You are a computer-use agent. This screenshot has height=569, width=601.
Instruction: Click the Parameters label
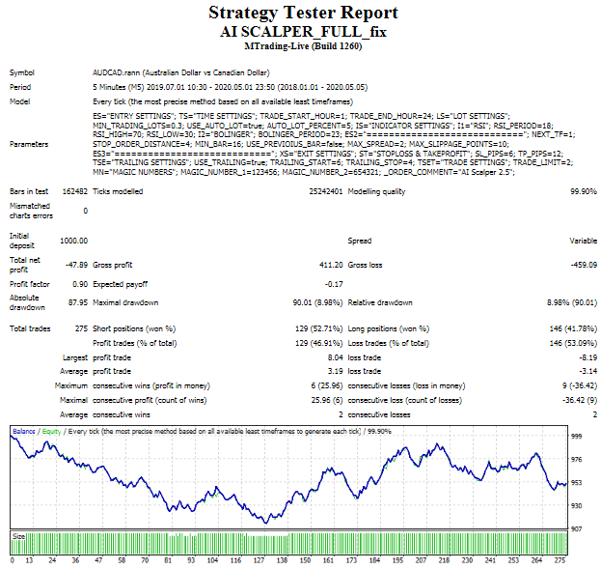tap(29, 144)
